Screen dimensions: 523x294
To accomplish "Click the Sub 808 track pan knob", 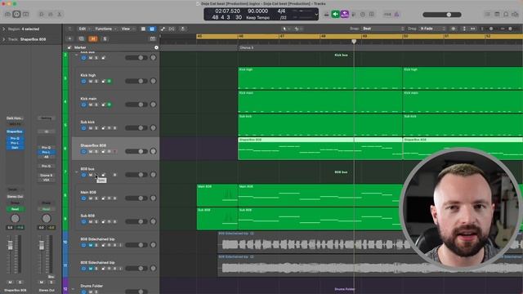I will coord(153,221).
